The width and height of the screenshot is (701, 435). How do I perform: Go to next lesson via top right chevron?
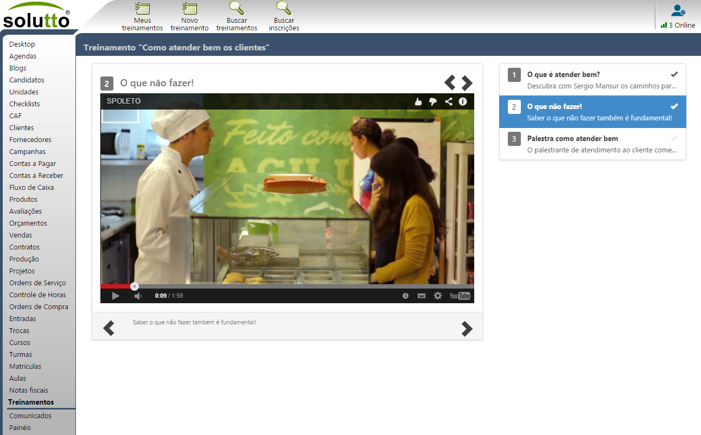point(467,82)
